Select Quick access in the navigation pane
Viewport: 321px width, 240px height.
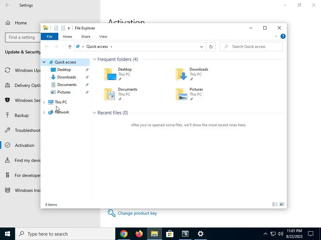(65, 62)
